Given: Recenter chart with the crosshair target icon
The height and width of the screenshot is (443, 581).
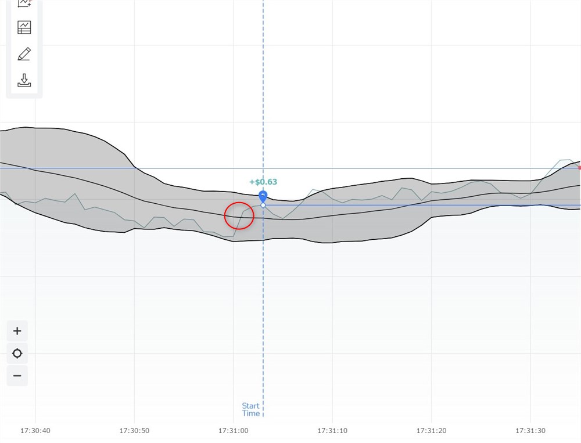Looking at the screenshot, I should coord(17,354).
